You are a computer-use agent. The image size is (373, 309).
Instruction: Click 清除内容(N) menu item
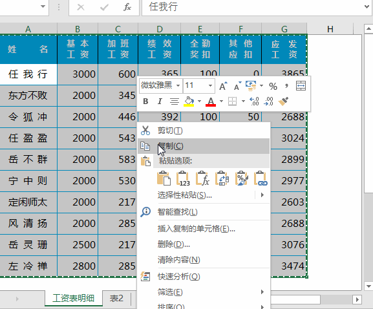[204, 260]
